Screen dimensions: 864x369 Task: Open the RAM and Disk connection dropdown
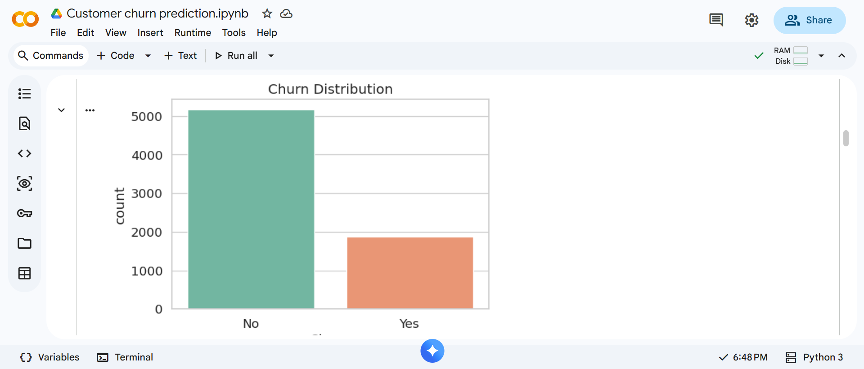coord(821,56)
